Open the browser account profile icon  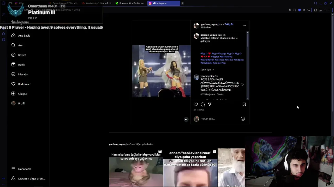pyautogui.click(x=320, y=10)
